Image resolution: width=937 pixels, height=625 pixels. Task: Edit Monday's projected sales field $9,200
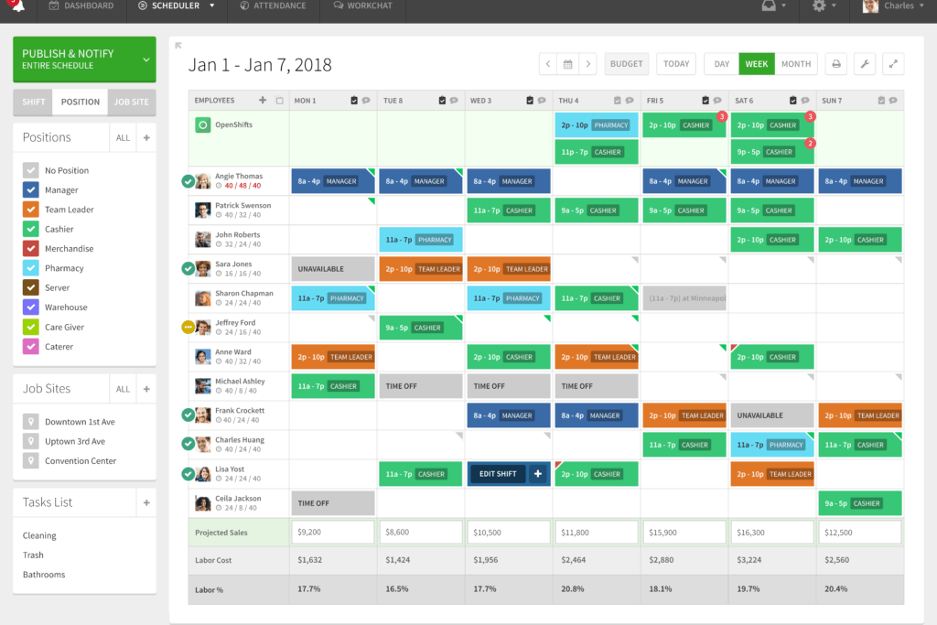tap(333, 533)
